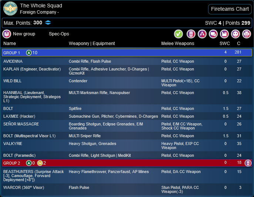Image resolution: width=254 pixels, height=197 pixels.
Task: Click the New group stack icon
Action: (7, 34)
